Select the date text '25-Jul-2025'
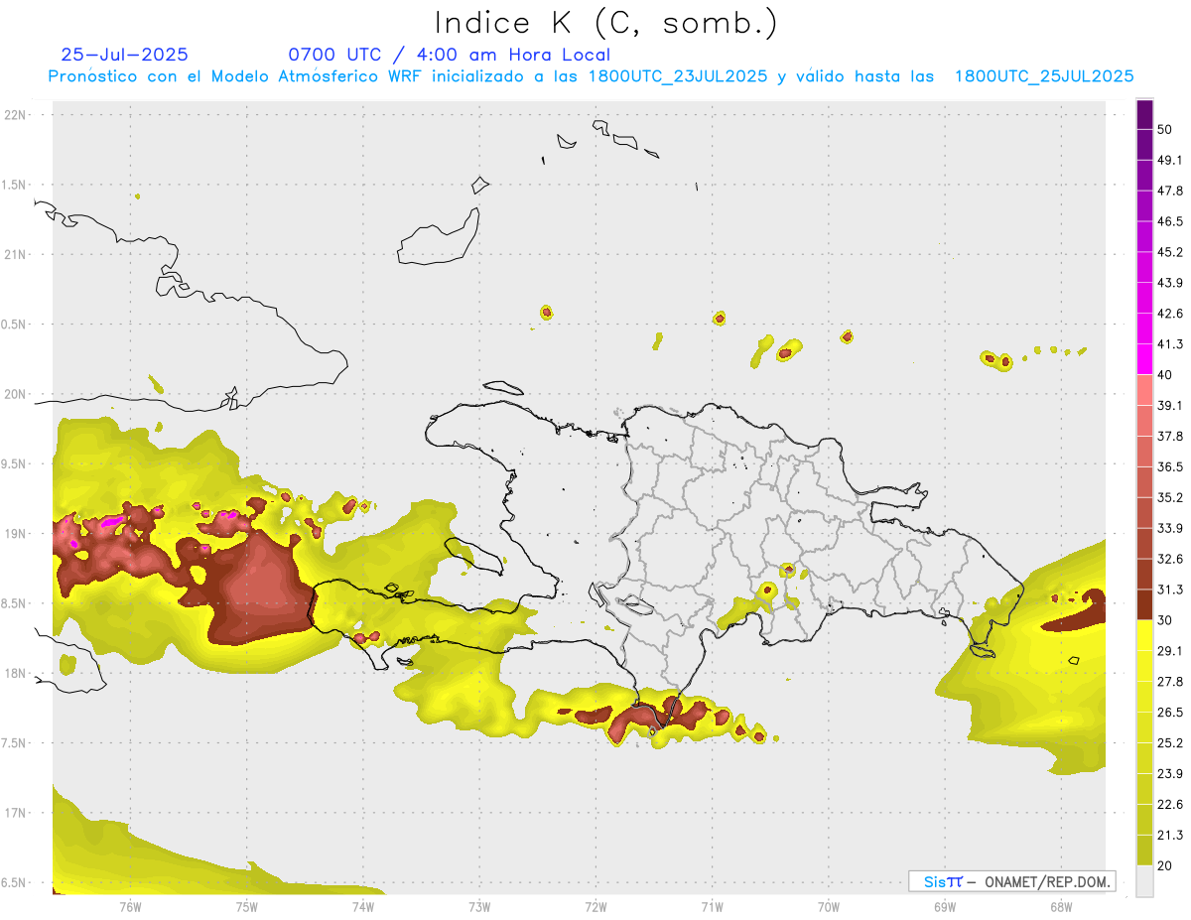Image resolution: width=1191 pixels, height=920 pixels. 124,55
